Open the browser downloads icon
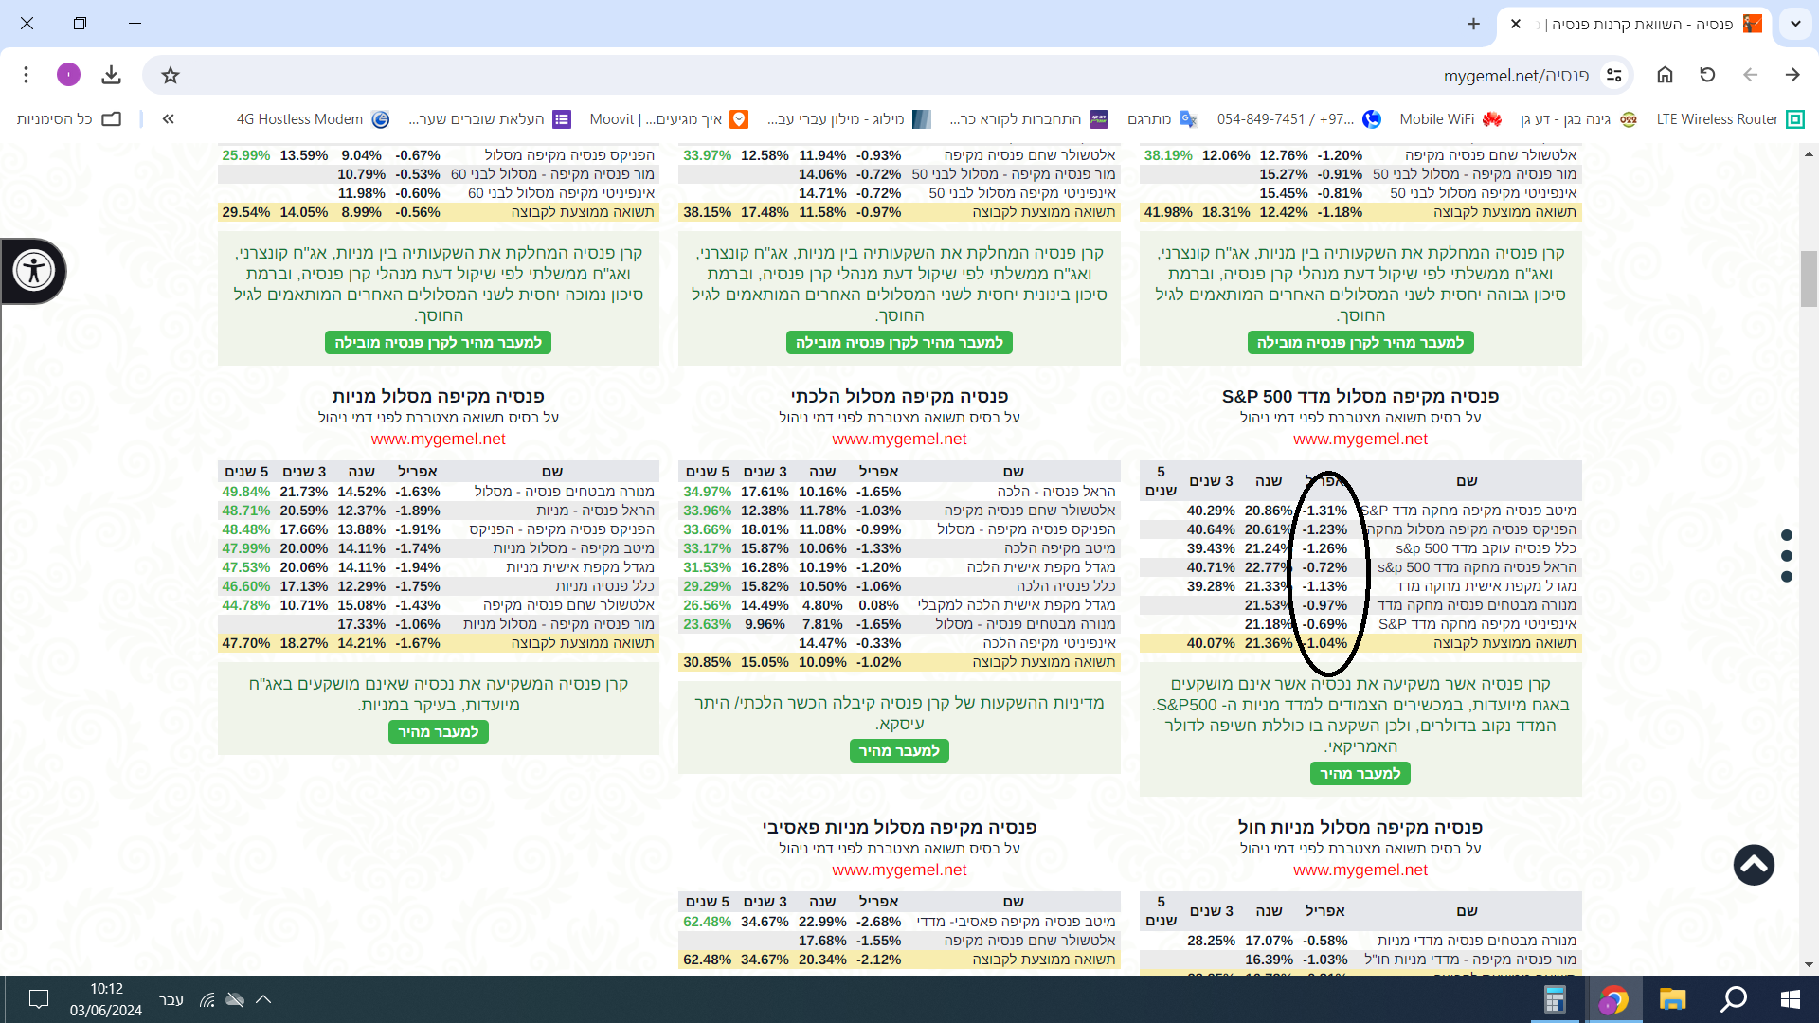This screenshot has width=1819, height=1023. point(112,75)
